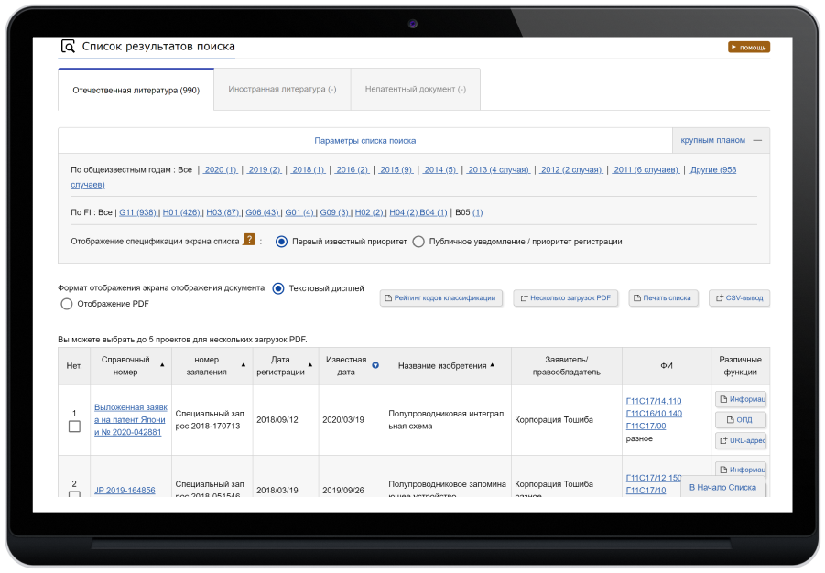
Task: Open the Непатентный документ tab
Action: click(415, 90)
